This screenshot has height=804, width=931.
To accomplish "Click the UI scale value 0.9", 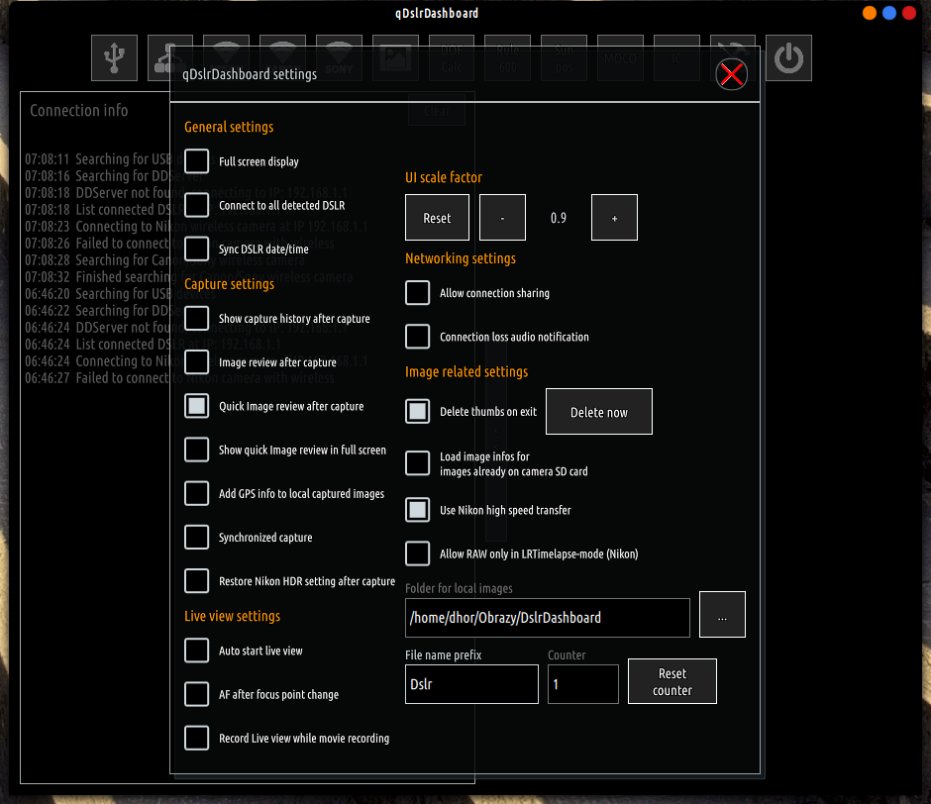I will point(559,218).
